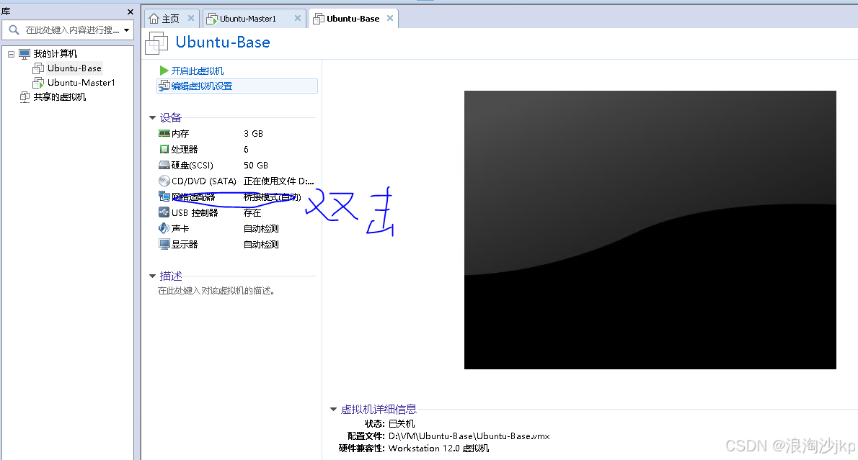858x460 pixels.
Task: Close the Ubuntu-Base tab
Action: pos(390,18)
